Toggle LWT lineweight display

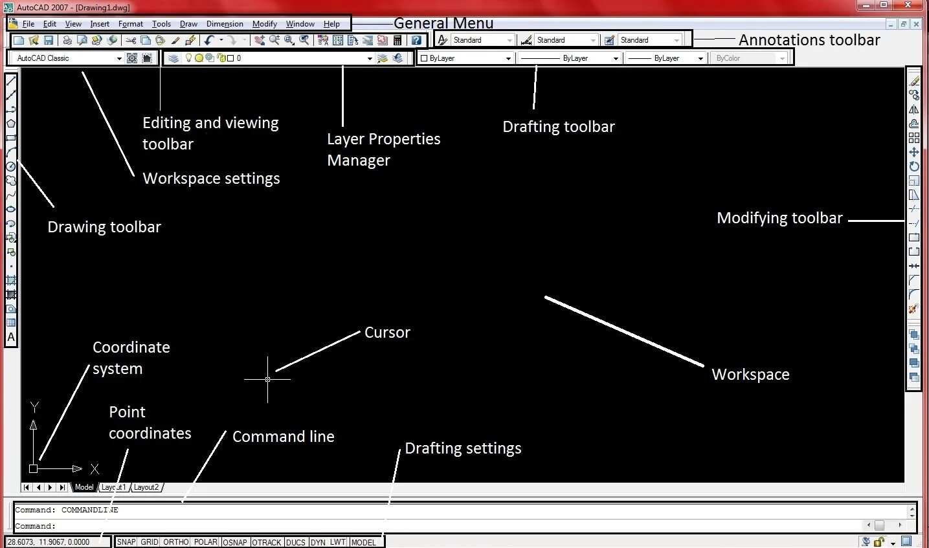(338, 542)
